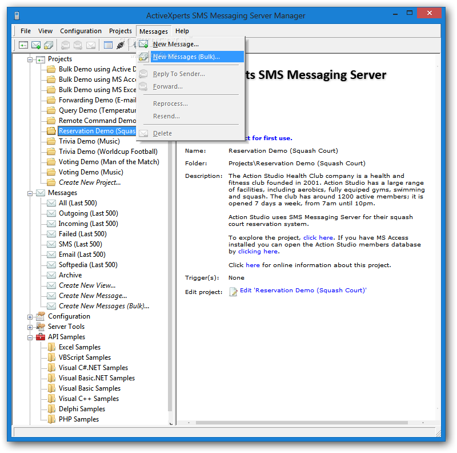Click the tree pane scroll down arrow

pyautogui.click(x=171, y=423)
